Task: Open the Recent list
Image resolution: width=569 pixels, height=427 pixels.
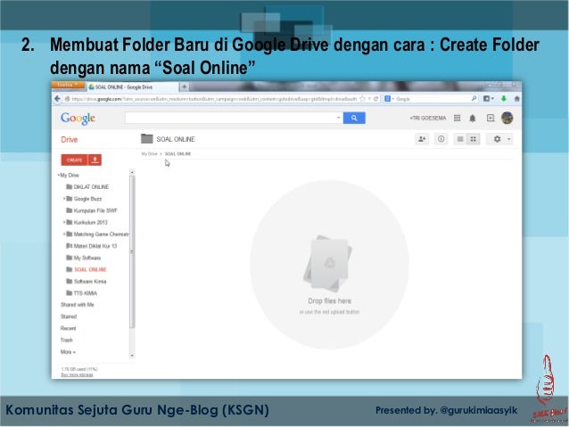Action: pos(68,328)
